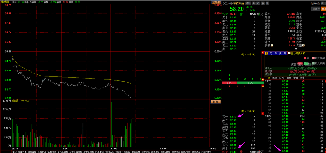
Task: Click the 涨停 71.94 value
Action: coord(292,42)
